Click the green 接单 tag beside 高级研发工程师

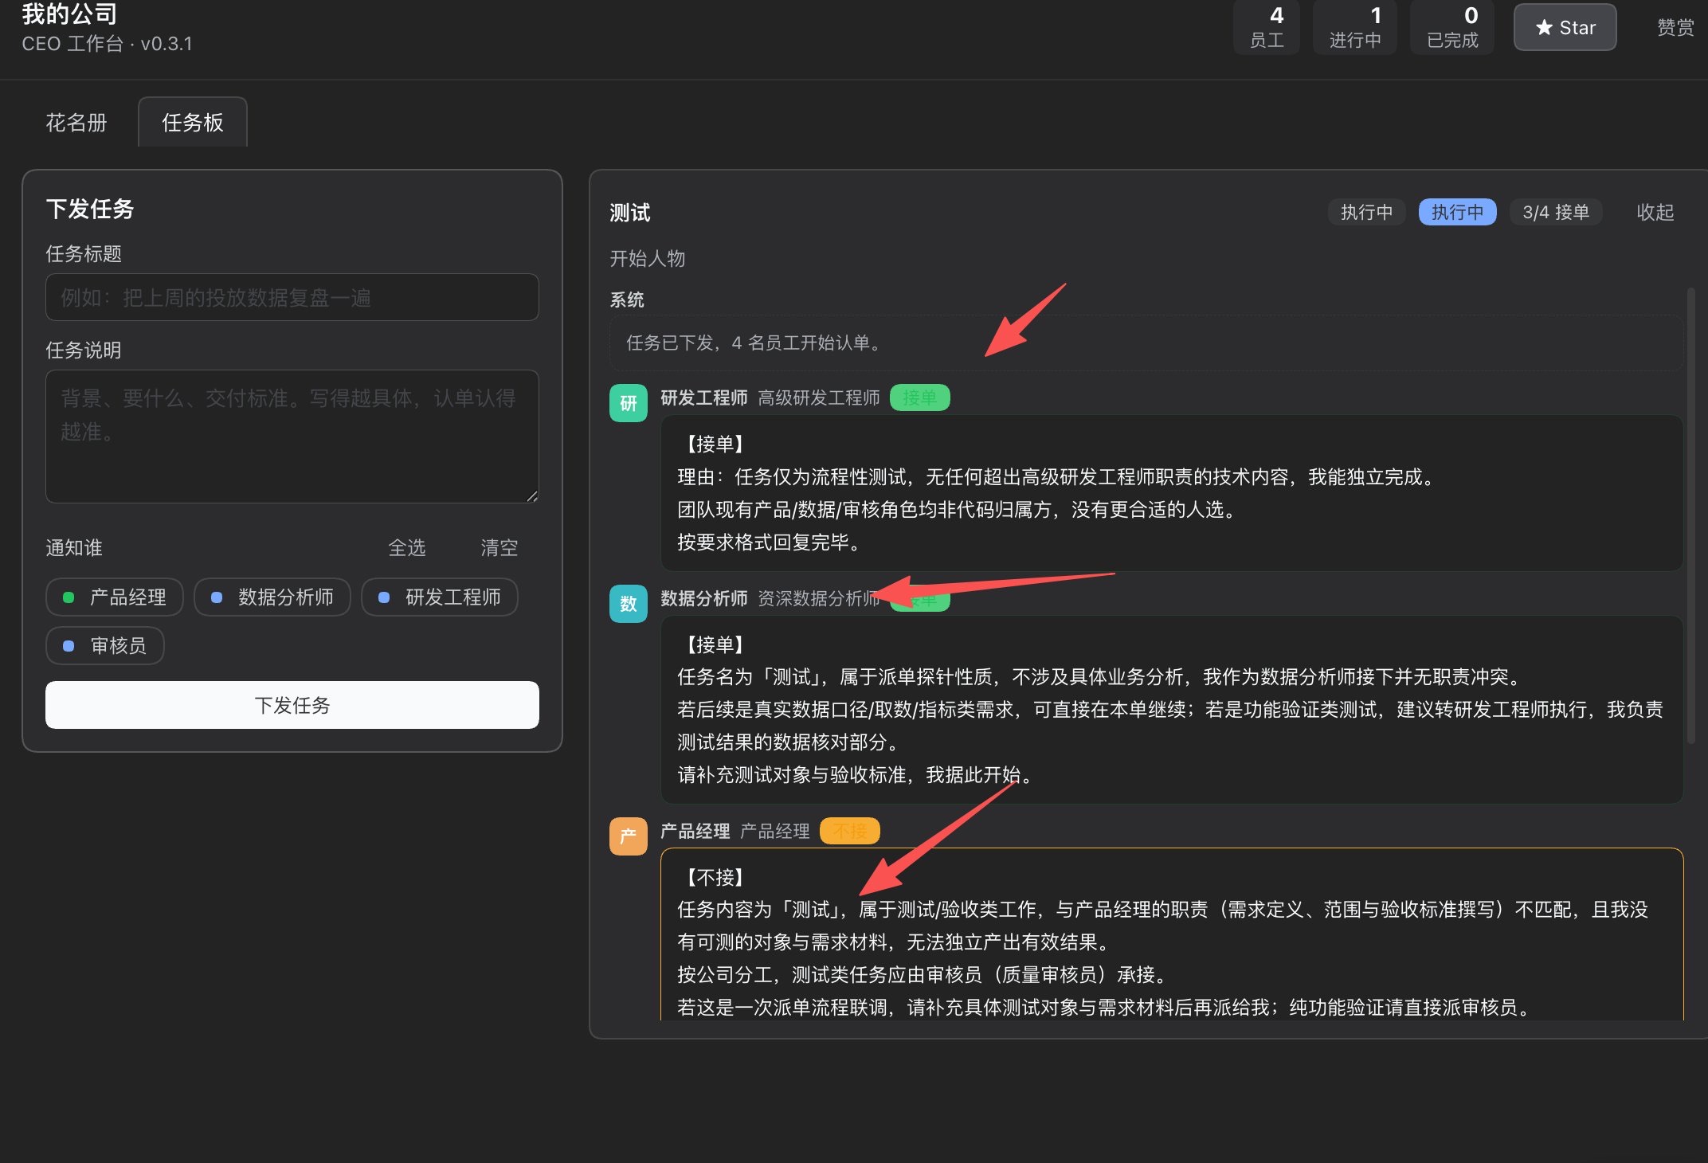tap(919, 397)
